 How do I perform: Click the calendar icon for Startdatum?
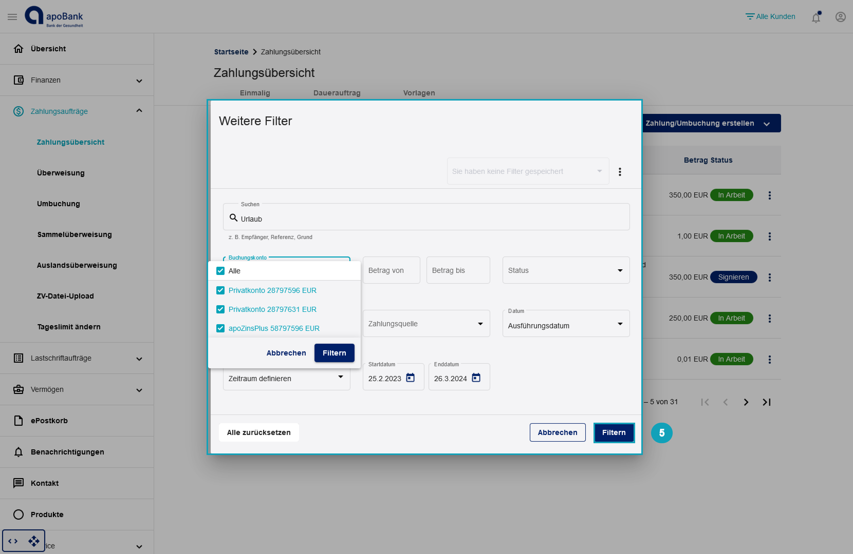pyautogui.click(x=410, y=377)
